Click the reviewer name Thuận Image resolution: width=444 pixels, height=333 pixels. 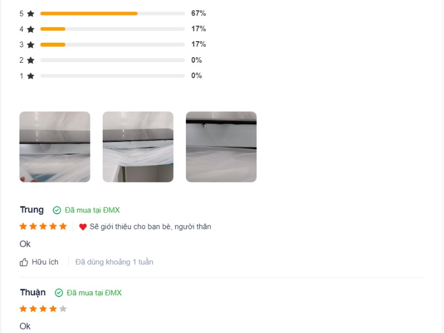pyautogui.click(x=33, y=292)
